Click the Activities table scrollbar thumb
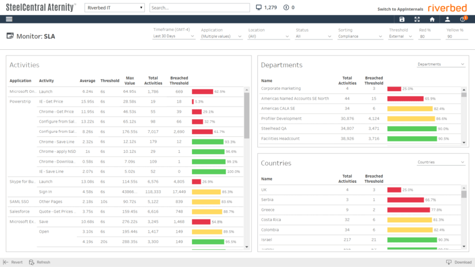 [x=246, y=116]
